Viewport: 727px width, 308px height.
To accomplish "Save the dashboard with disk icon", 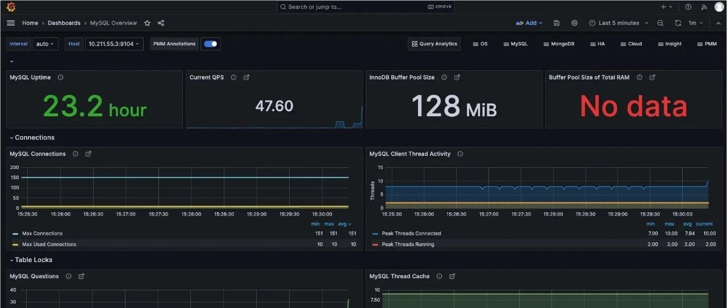I will pos(557,23).
